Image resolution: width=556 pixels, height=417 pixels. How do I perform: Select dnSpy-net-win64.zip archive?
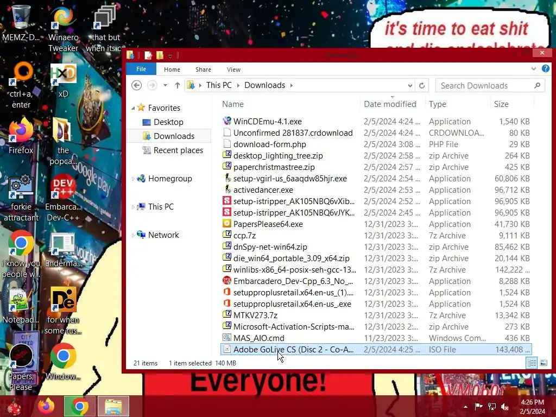coord(376,247)
